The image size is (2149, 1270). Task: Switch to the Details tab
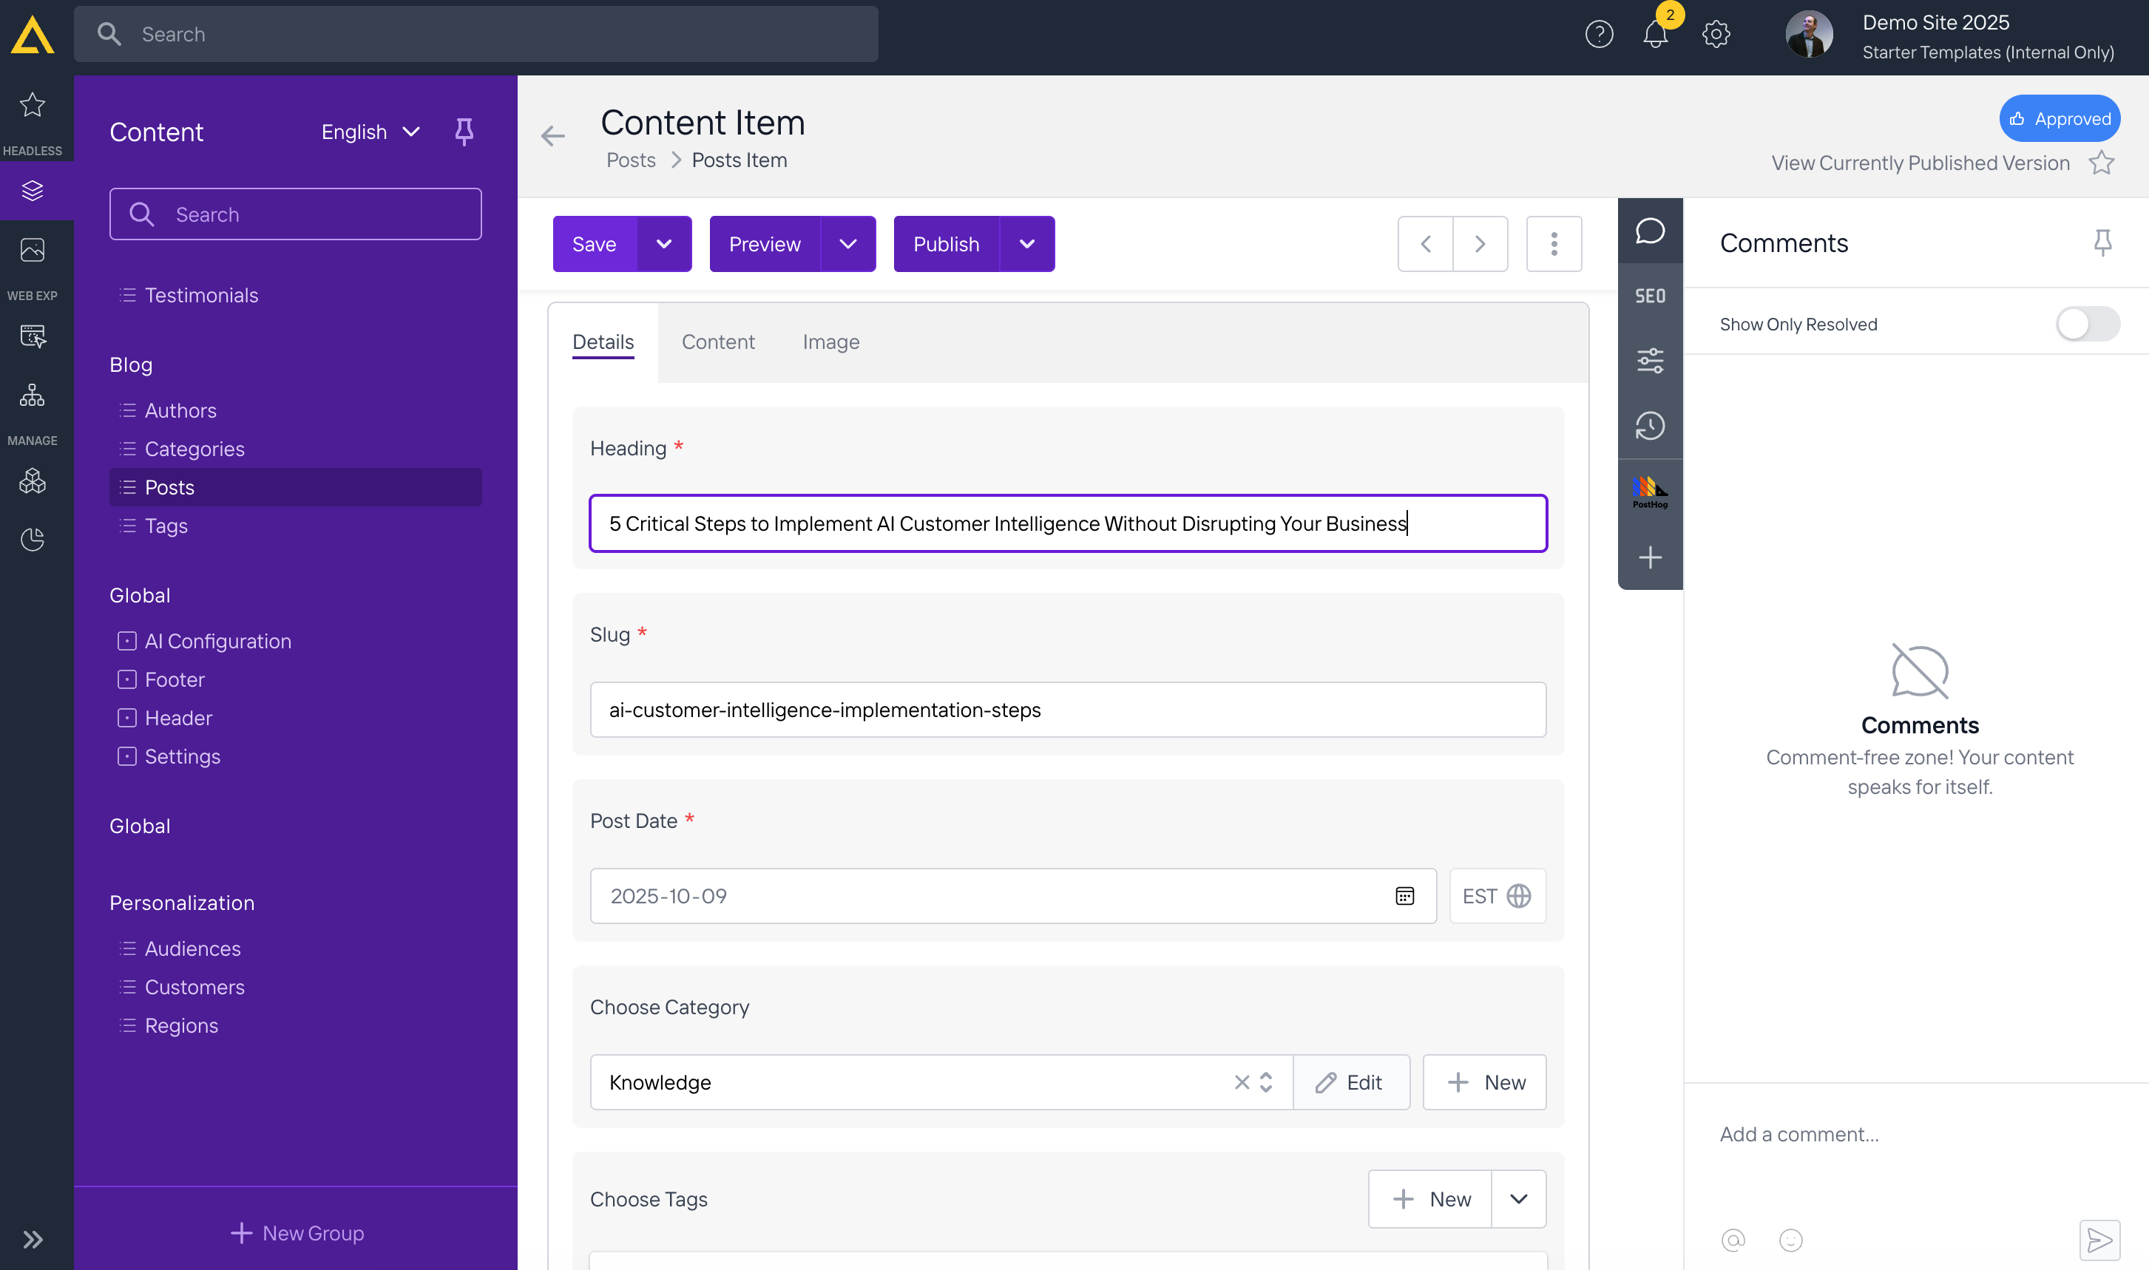click(x=603, y=342)
